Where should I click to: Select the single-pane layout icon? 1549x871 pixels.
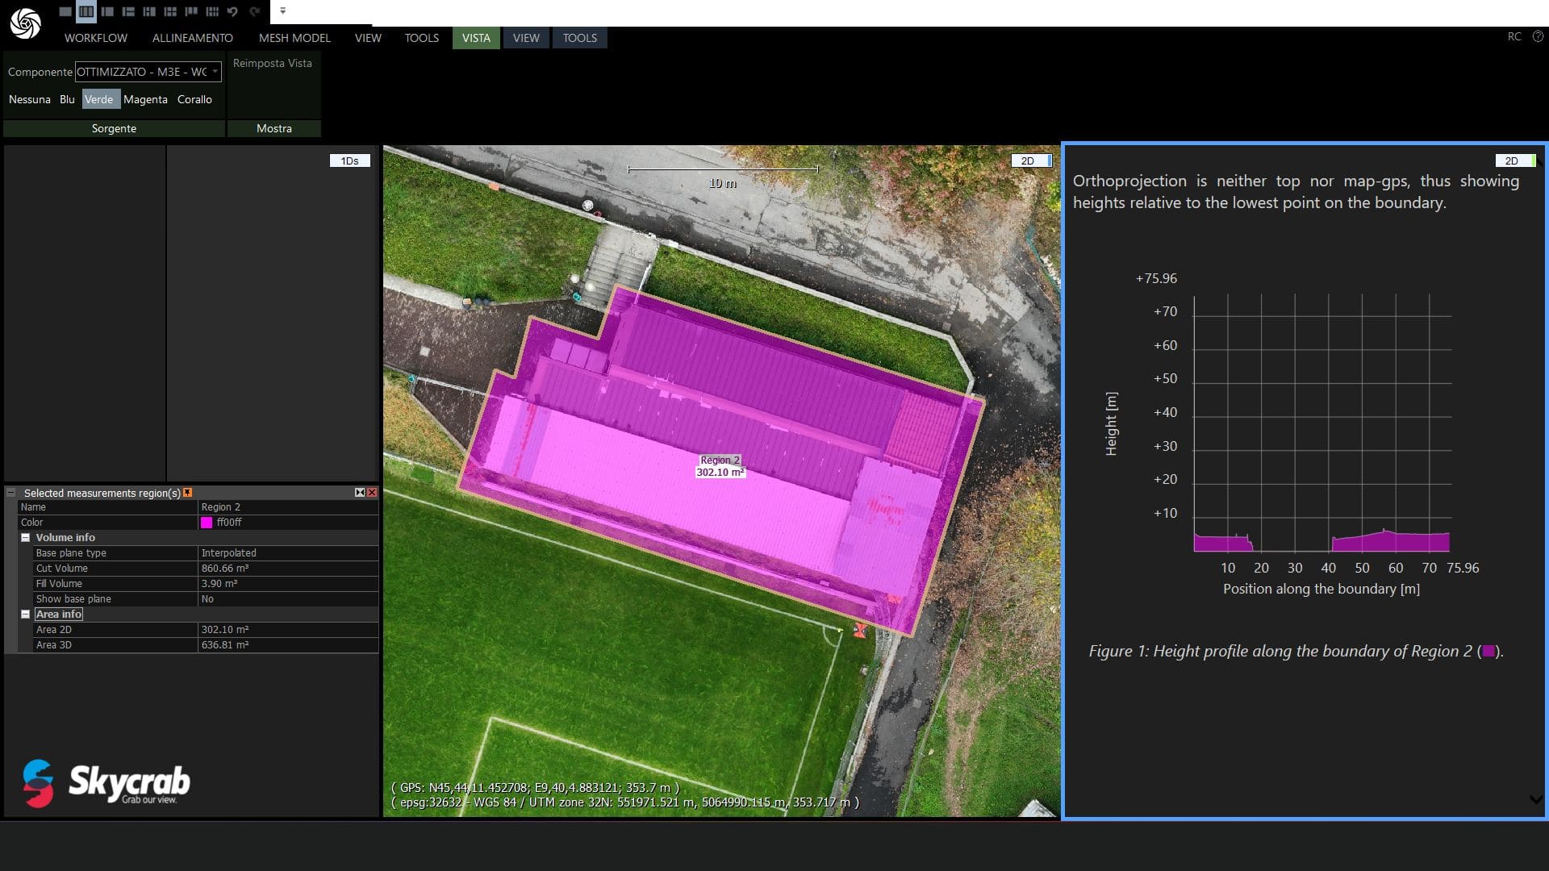65,11
